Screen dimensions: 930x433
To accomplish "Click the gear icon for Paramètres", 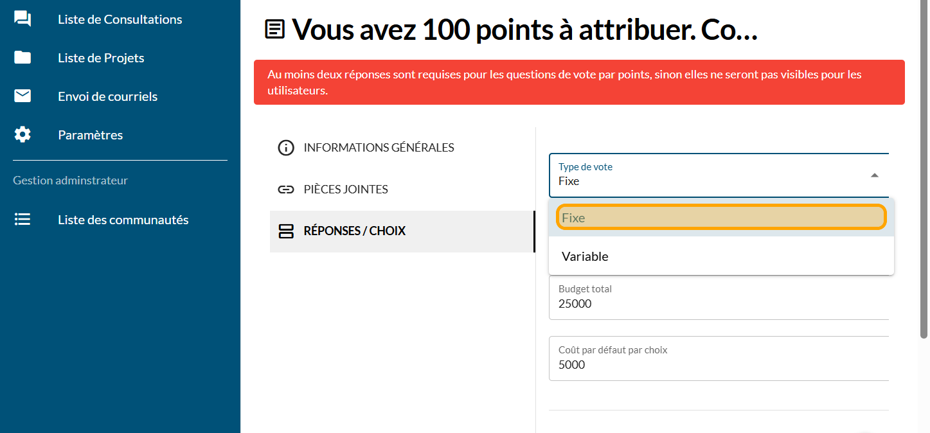I will [22, 135].
